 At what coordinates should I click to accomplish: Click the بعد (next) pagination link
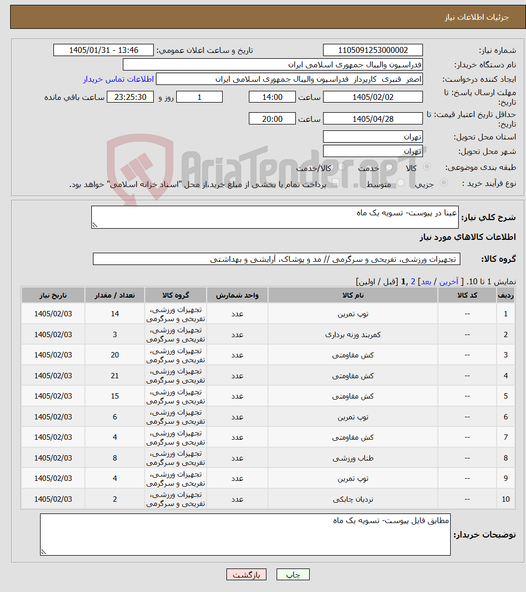click(x=426, y=282)
